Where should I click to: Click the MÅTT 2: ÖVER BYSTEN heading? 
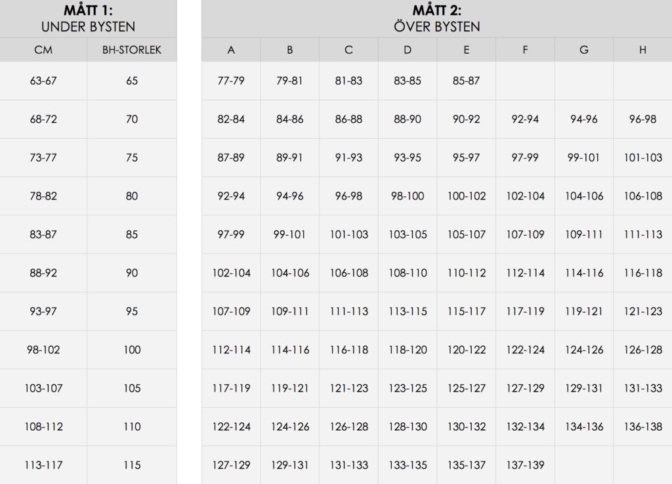click(436, 19)
